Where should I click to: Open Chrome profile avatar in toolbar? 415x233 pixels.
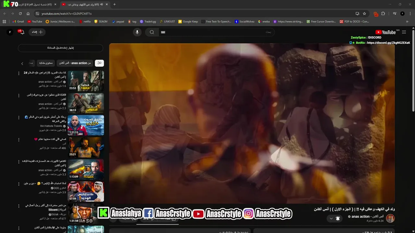point(402,14)
